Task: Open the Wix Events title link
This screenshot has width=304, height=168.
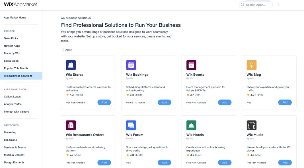Action: click(195, 75)
